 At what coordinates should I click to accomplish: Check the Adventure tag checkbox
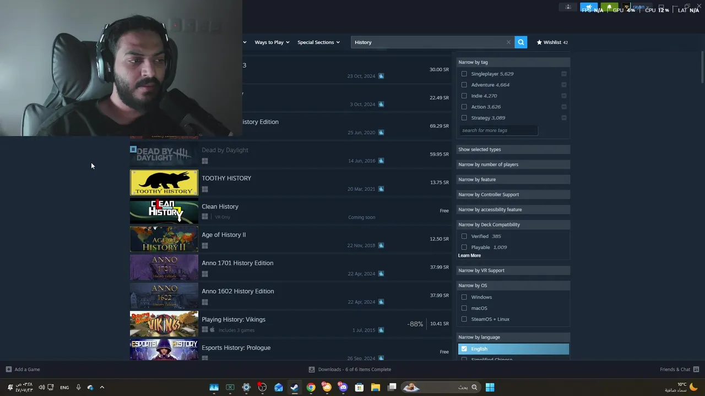point(464,85)
